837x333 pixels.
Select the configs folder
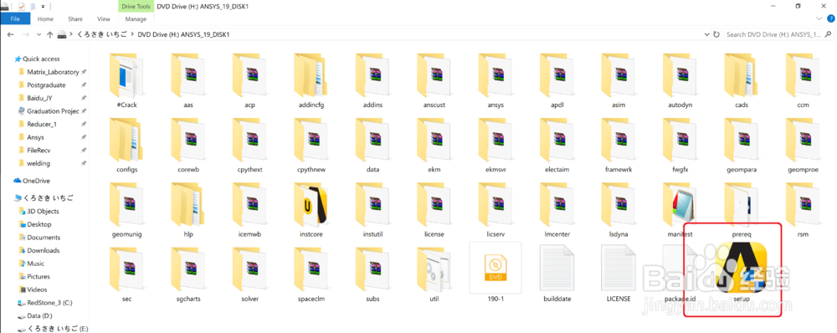click(126, 145)
